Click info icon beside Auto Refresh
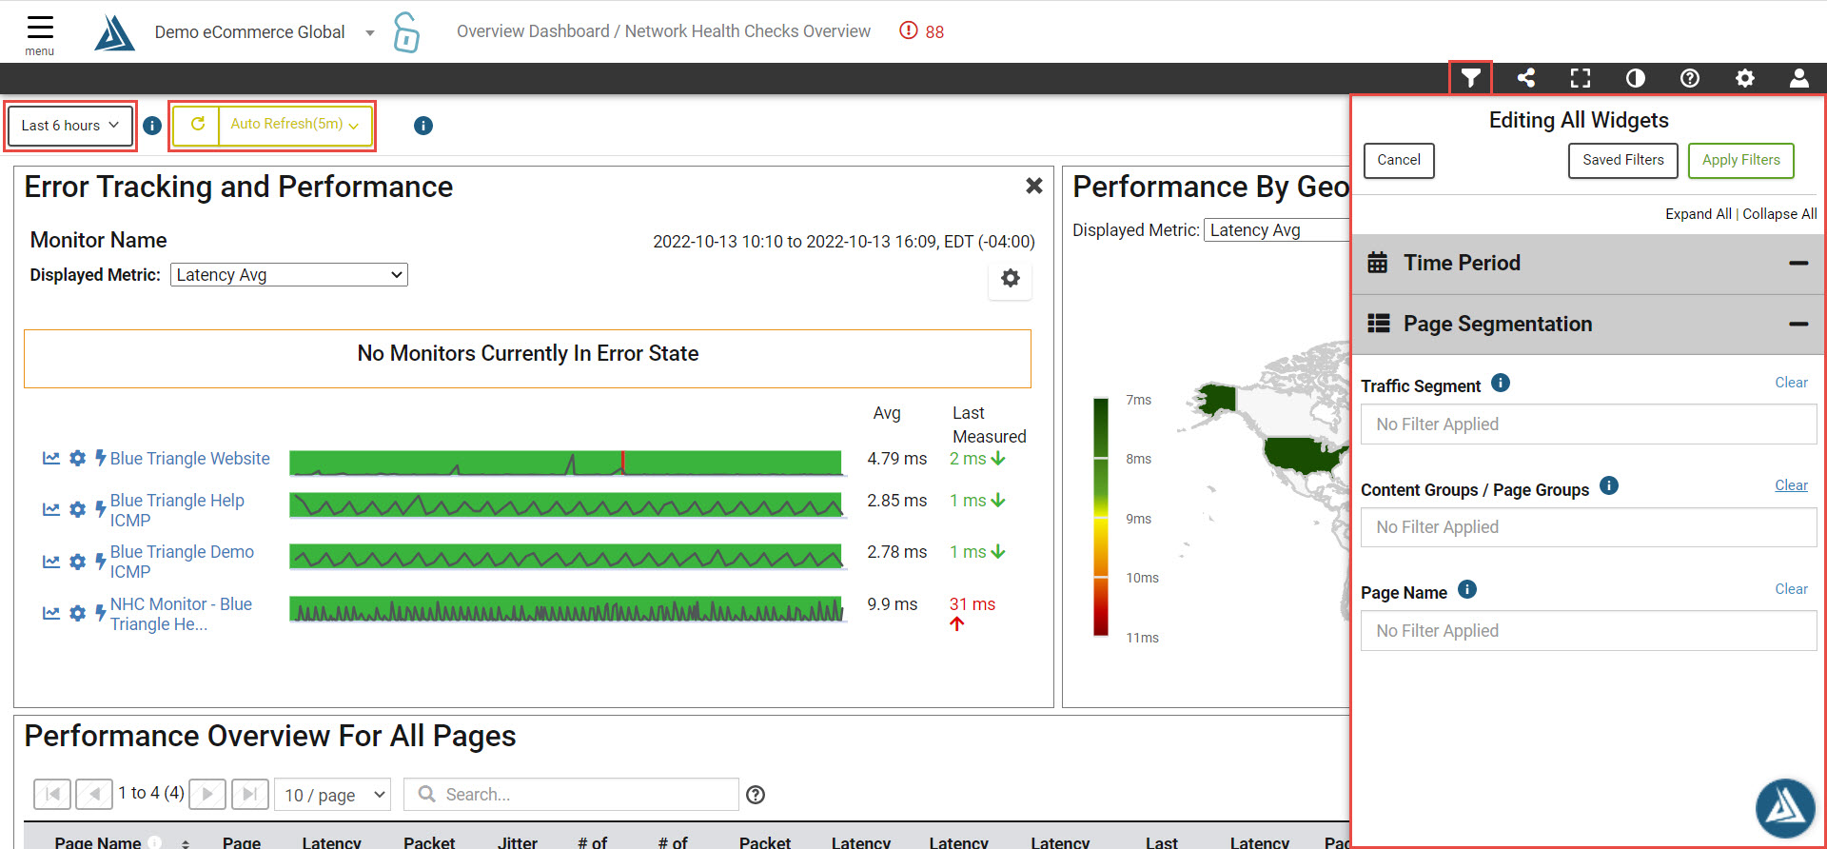The width and height of the screenshot is (1827, 849). click(x=423, y=126)
